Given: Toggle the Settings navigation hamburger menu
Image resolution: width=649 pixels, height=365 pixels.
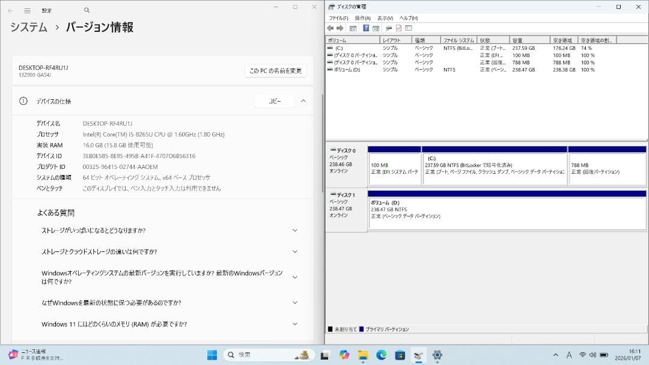Looking at the screenshot, I should [27, 10].
